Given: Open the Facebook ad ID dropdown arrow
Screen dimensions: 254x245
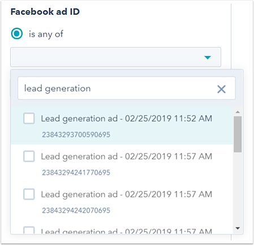Looking at the screenshot, I should click(x=208, y=58).
